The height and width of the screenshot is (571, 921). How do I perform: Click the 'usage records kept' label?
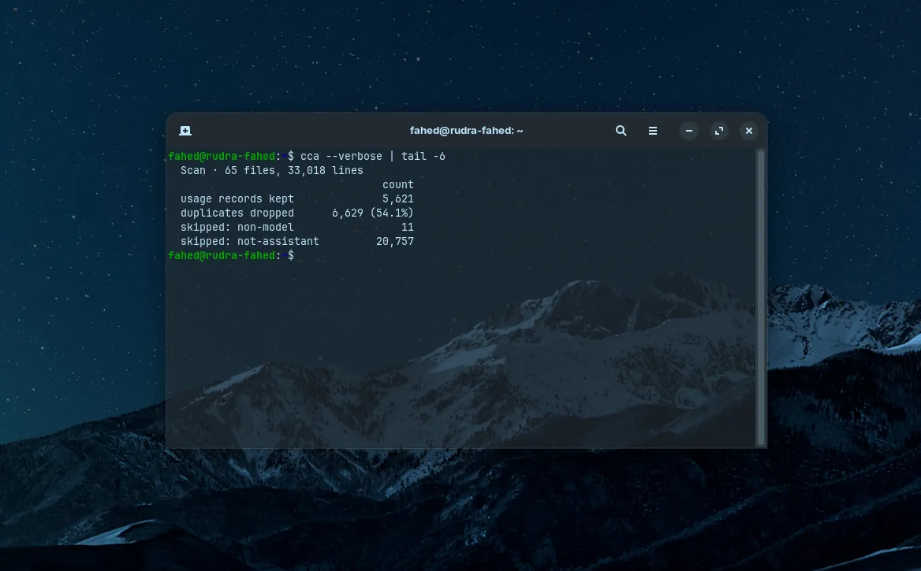pos(237,199)
